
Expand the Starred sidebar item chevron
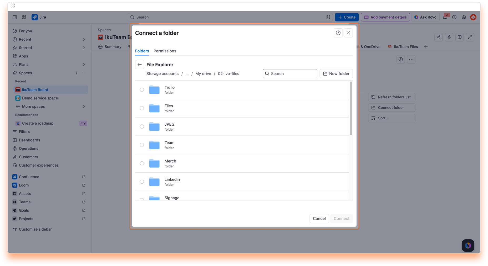84,48
